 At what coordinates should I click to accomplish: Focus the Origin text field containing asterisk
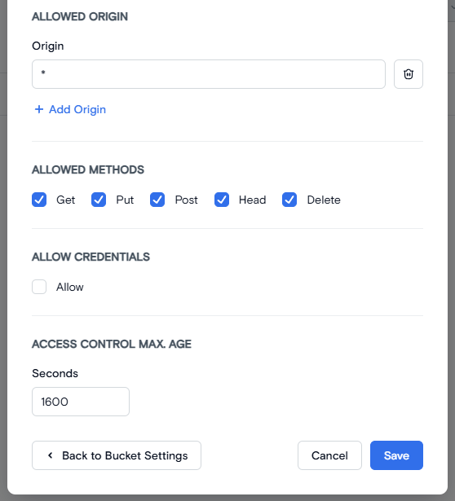(x=209, y=74)
